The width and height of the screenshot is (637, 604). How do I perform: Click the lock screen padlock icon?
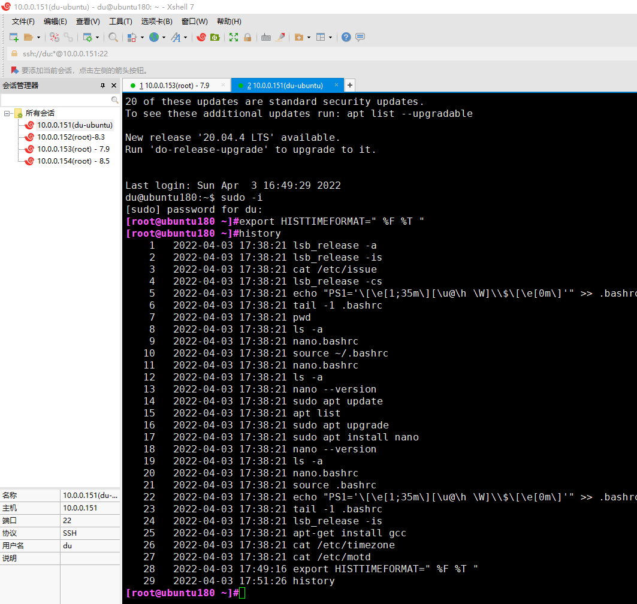pyautogui.click(x=247, y=37)
